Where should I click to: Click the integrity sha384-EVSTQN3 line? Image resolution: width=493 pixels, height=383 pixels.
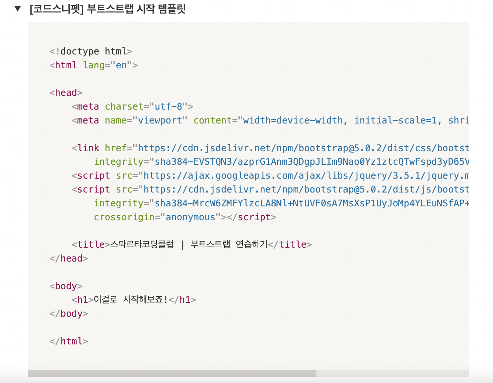281,162
